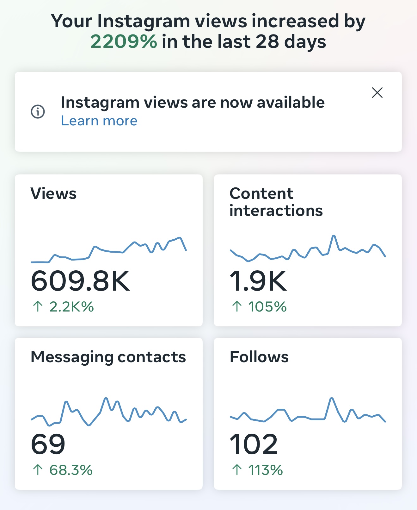
Task: Click the 102 follows number
Action: 254,444
